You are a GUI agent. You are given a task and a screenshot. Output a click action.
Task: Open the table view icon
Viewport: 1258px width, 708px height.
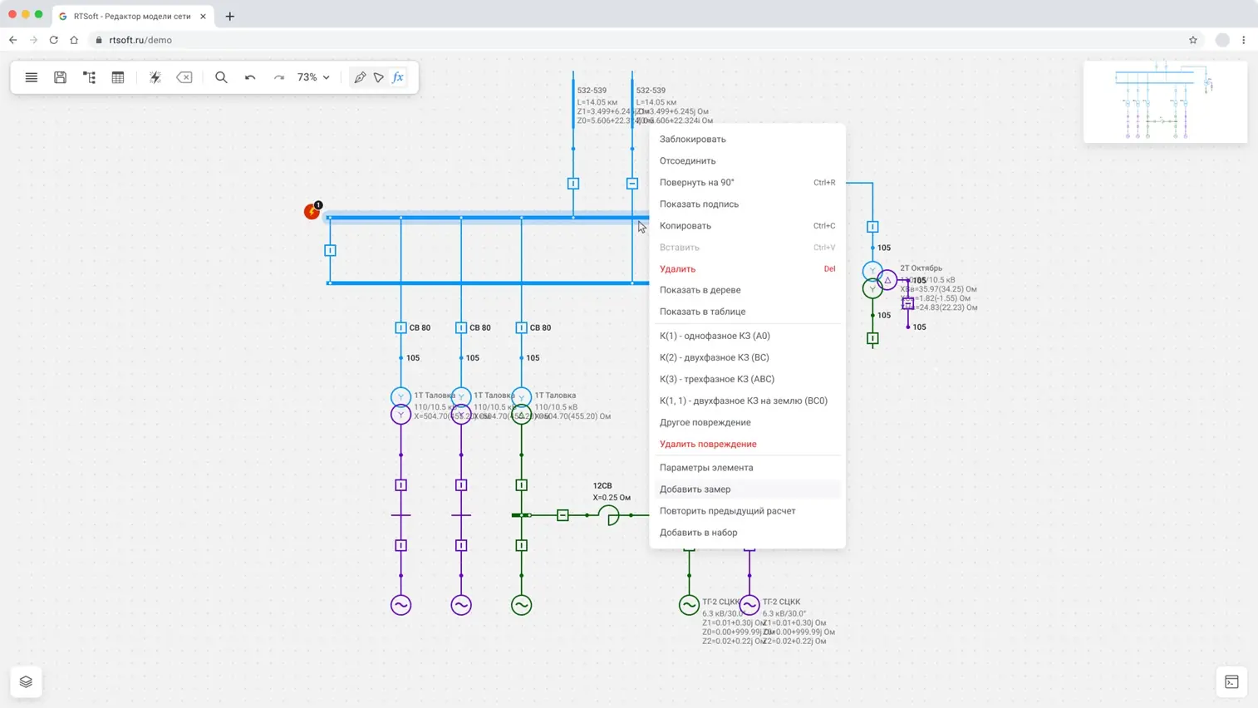118,77
